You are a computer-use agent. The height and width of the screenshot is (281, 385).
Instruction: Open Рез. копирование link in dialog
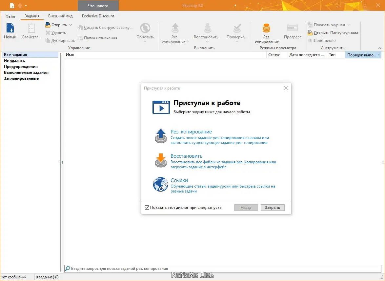[191, 132]
